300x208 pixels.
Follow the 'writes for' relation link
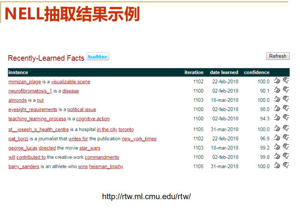pos(78,139)
